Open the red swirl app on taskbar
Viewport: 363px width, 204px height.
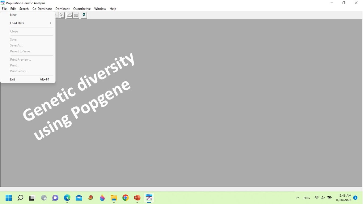(x=90, y=198)
